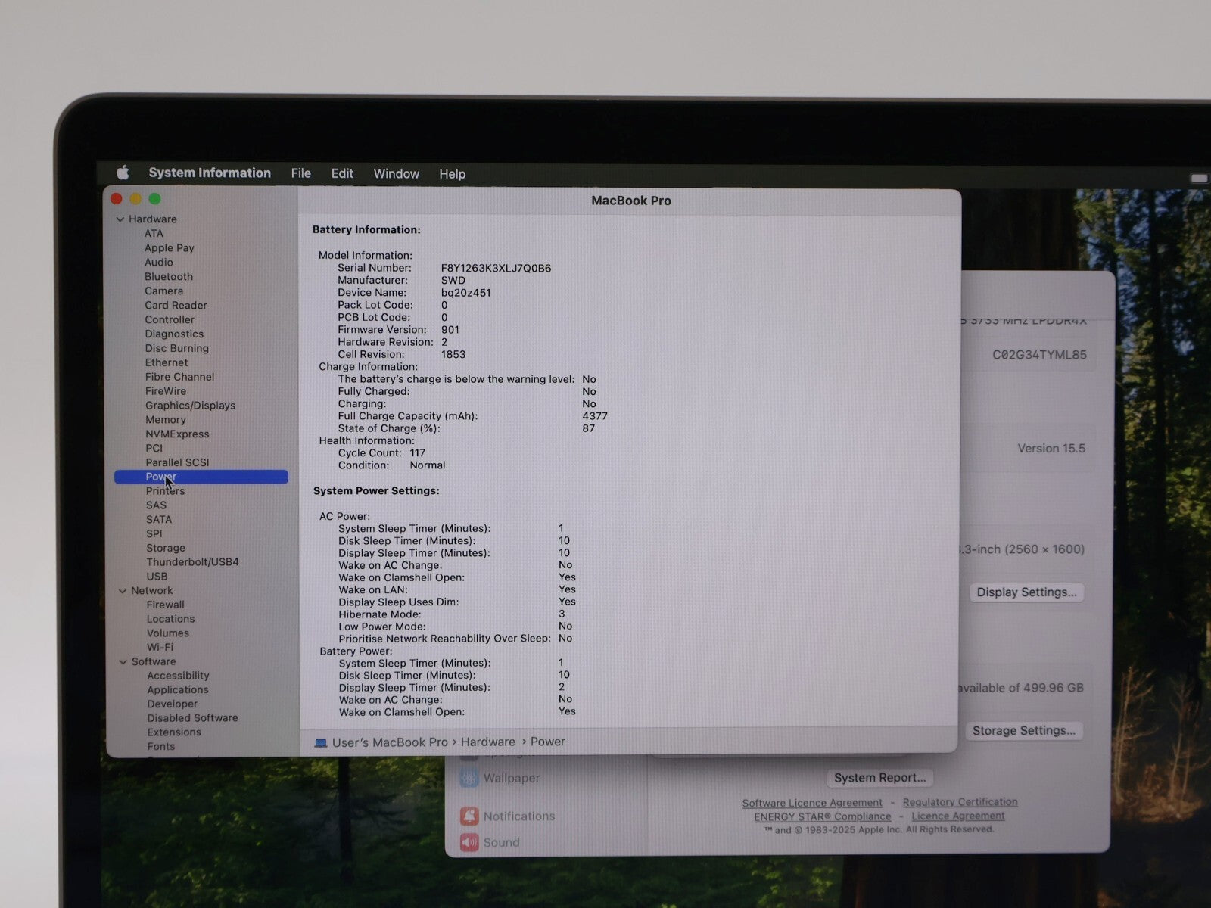Select Accessibility under Software
The width and height of the screenshot is (1211, 908).
(x=178, y=676)
